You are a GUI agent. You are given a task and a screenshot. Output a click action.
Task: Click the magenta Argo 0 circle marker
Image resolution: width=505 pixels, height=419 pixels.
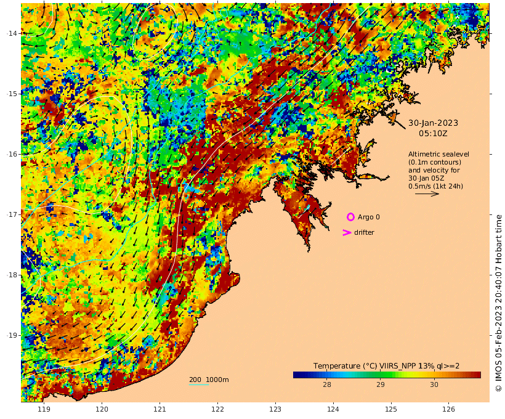tap(350, 217)
